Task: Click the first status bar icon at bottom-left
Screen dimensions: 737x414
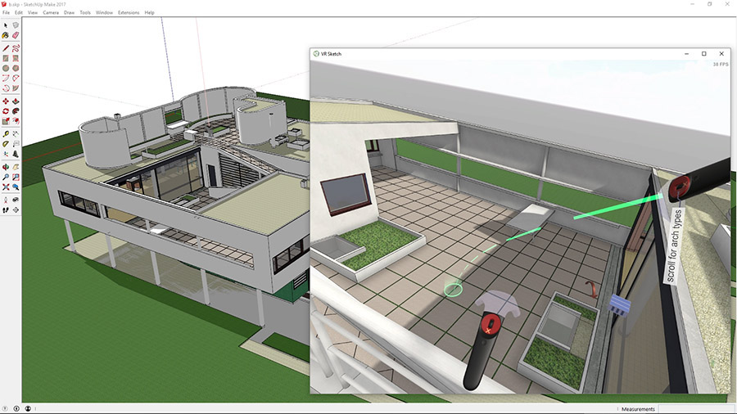Action: 5,409
